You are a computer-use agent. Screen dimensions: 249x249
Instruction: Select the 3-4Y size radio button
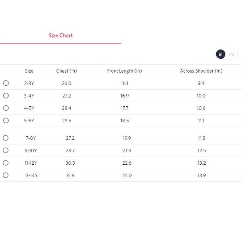[x=6, y=96]
